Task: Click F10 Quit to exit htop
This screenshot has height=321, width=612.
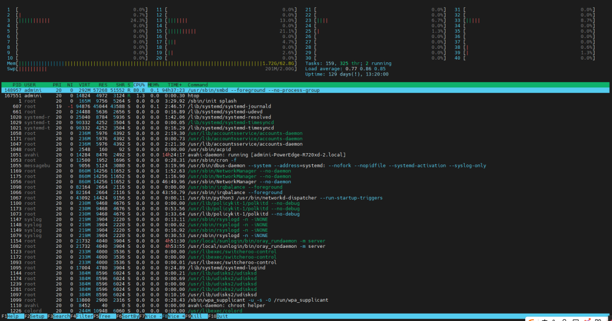Action: [x=218, y=316]
